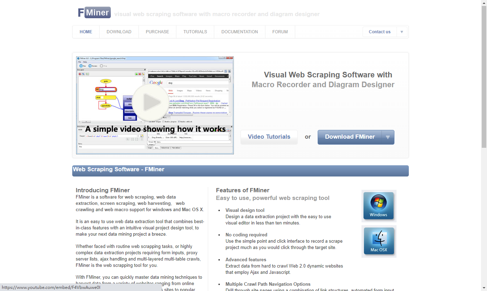Screen dimensions: 487x291
Task: Open the Windows download icon
Action: tap(379, 206)
